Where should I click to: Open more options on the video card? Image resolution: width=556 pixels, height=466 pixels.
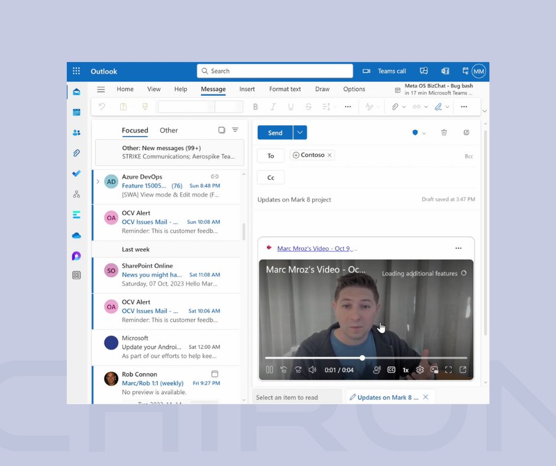pyautogui.click(x=458, y=248)
